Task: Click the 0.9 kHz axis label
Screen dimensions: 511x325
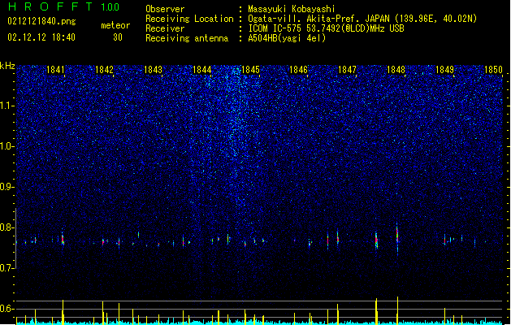Action: tap(7, 187)
